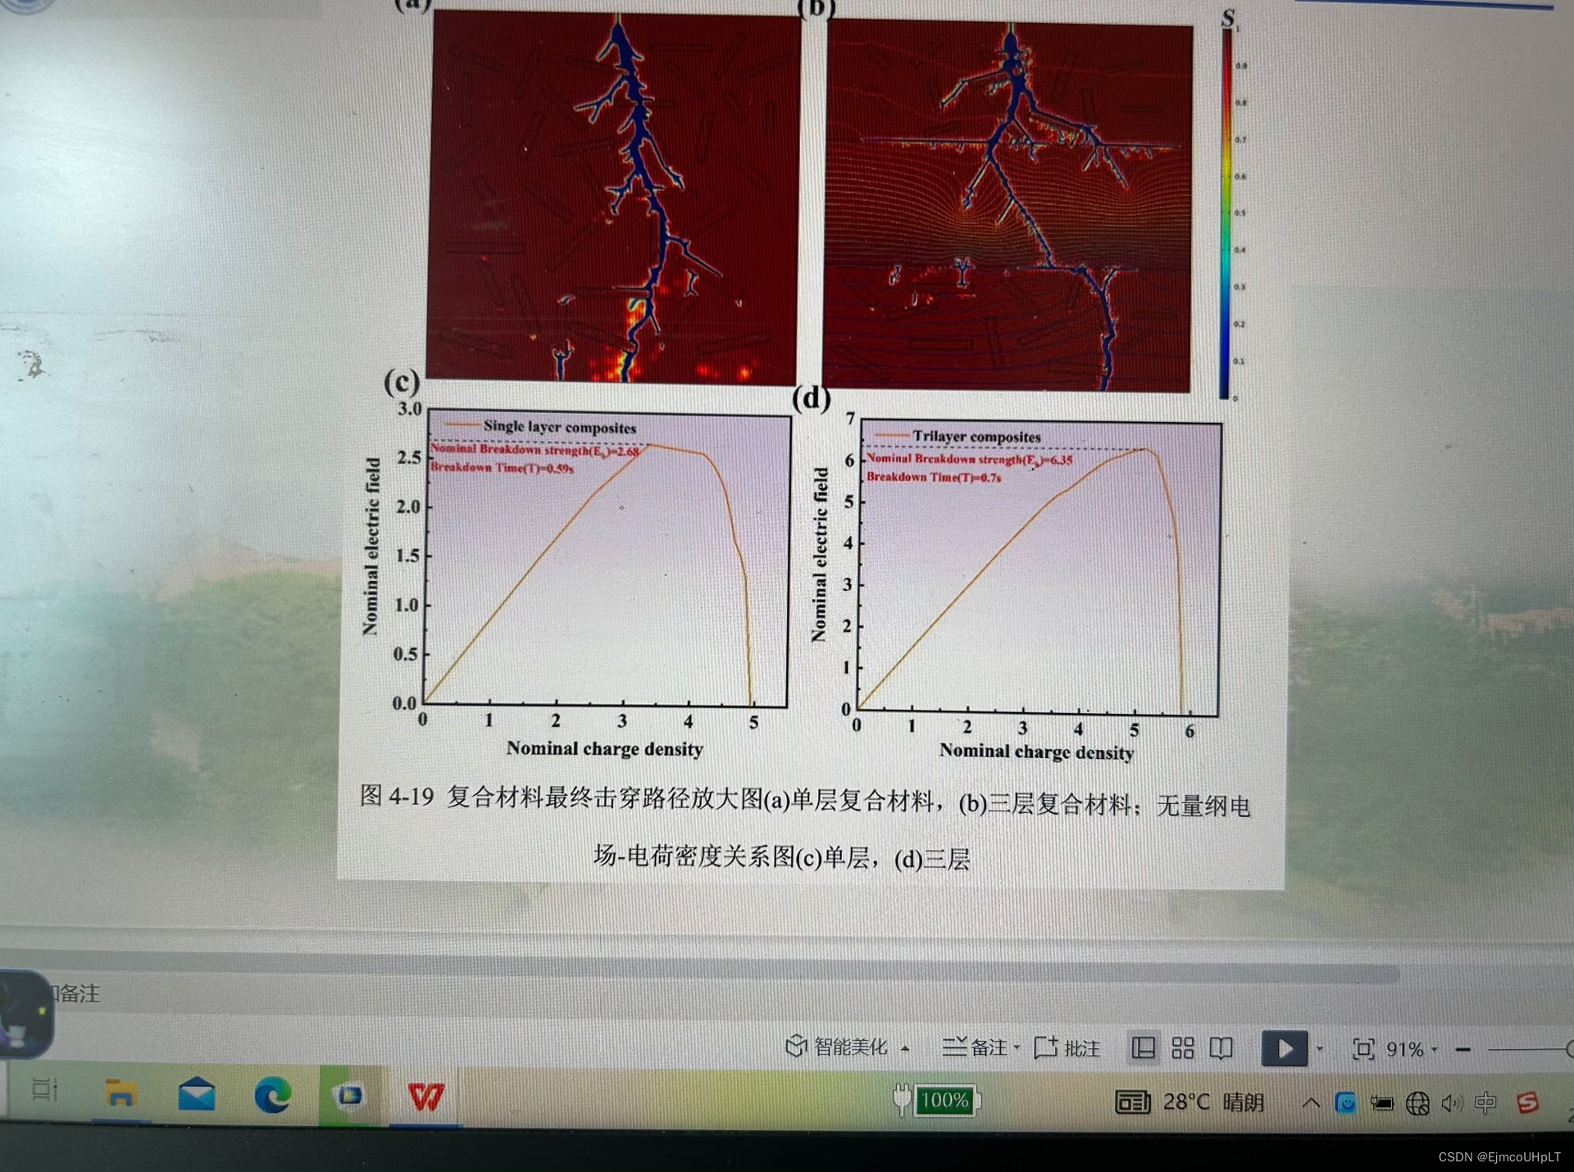Click the 批注 comments button
This screenshot has width=1574, height=1172.
point(1067,1047)
